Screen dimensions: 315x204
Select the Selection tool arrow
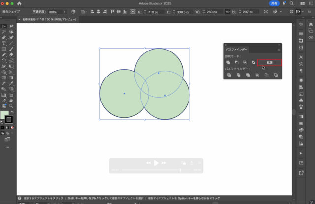coord(4,26)
